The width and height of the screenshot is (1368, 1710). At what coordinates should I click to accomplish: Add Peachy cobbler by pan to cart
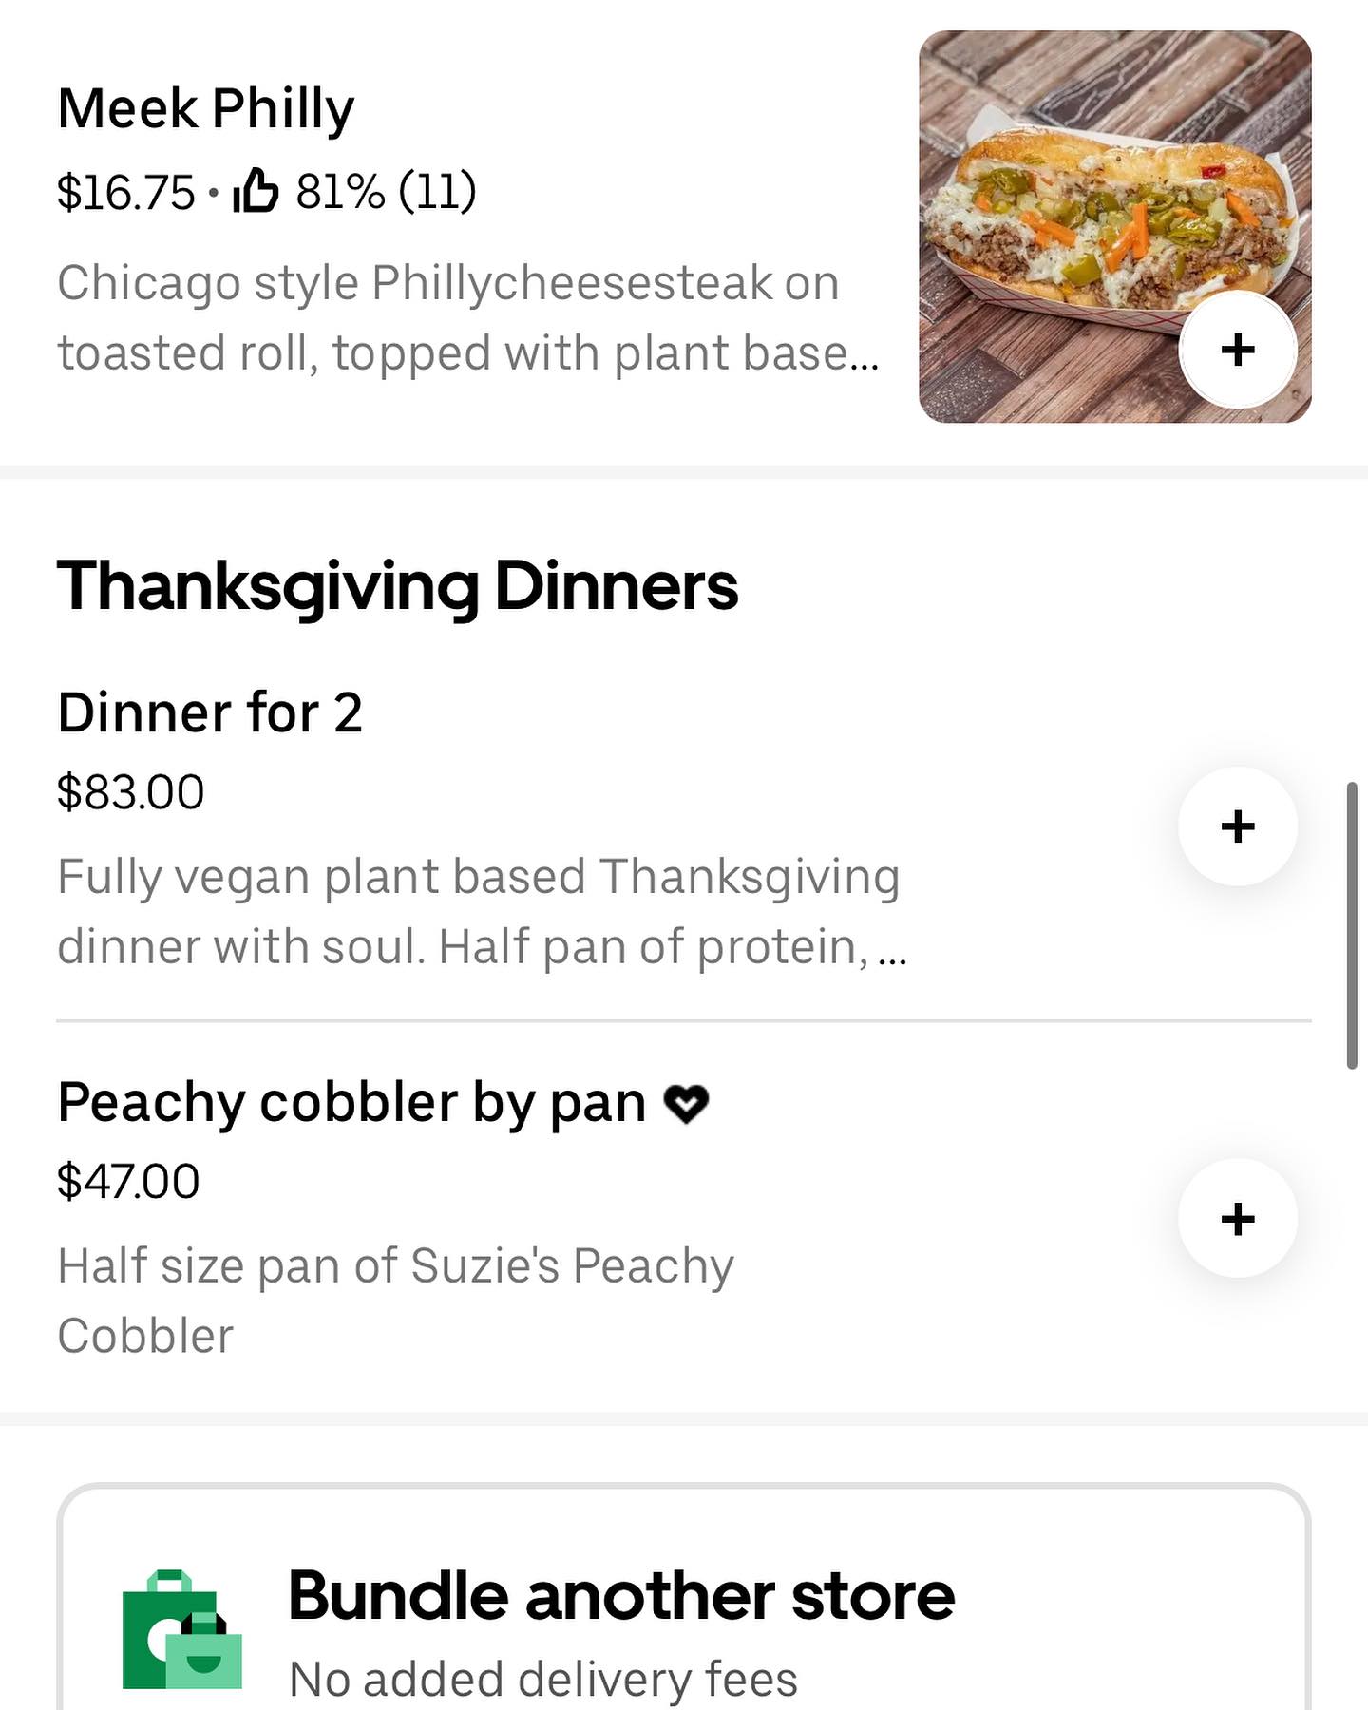tap(1237, 1218)
